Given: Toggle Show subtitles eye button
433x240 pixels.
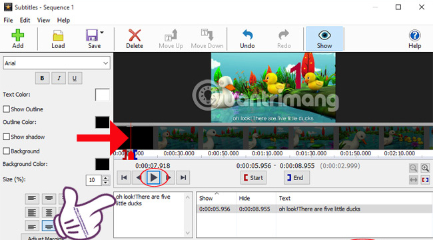Looking at the screenshot, I should click(x=324, y=39).
